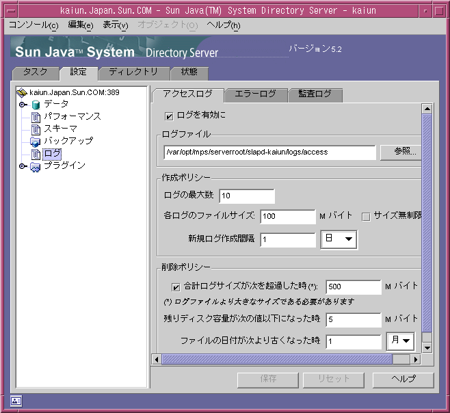Click the scroll up arrow
Viewport: 450px width, 413px height.
pos(427,109)
